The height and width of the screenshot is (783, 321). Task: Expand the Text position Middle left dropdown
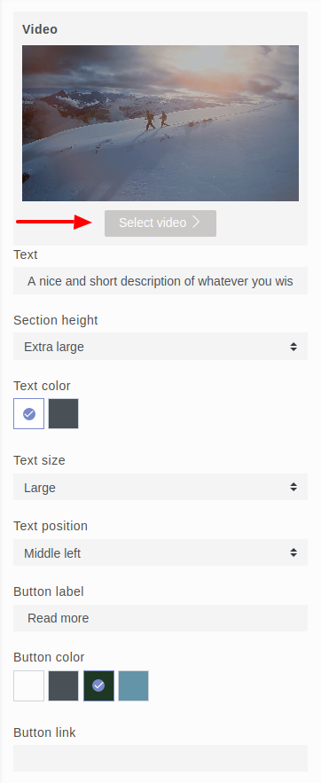pos(160,552)
